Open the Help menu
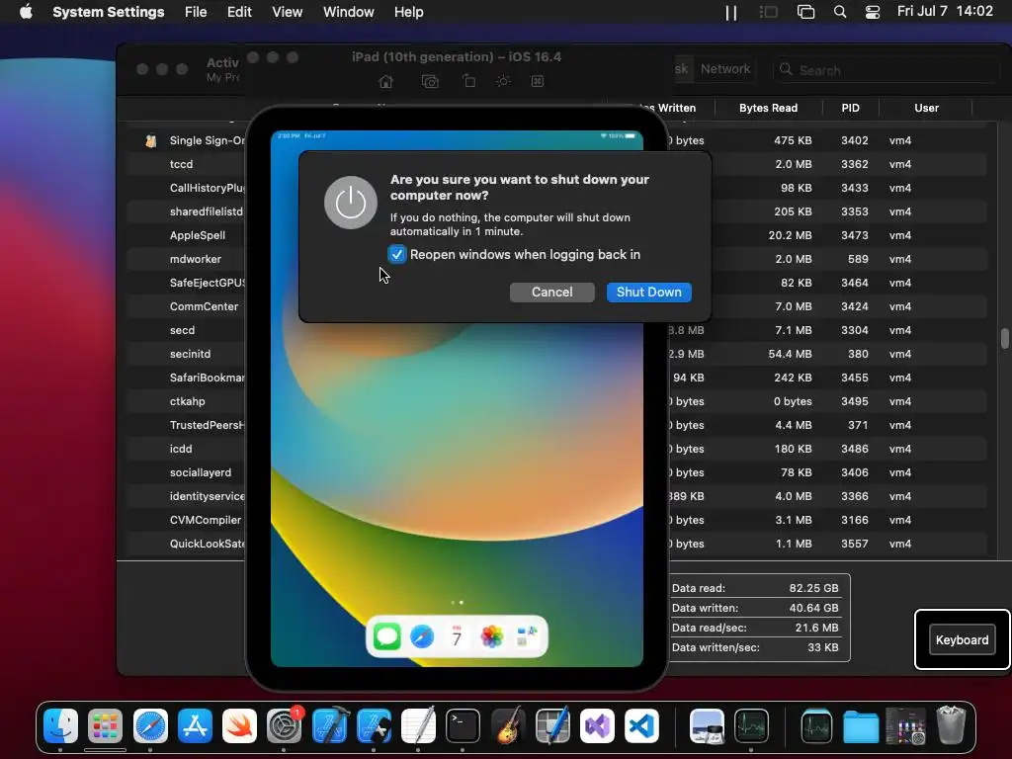Viewport: 1012px width, 759px height. tap(408, 12)
